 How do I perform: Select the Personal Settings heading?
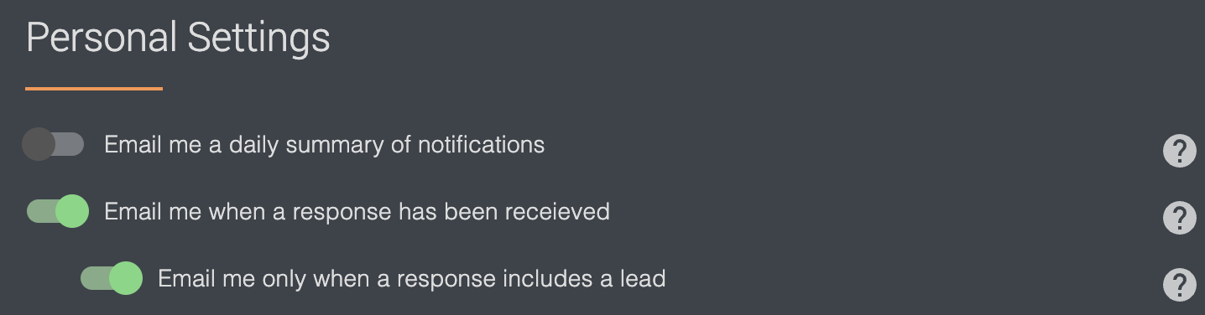pos(178,39)
